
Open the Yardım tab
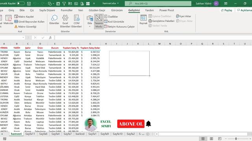149,10
